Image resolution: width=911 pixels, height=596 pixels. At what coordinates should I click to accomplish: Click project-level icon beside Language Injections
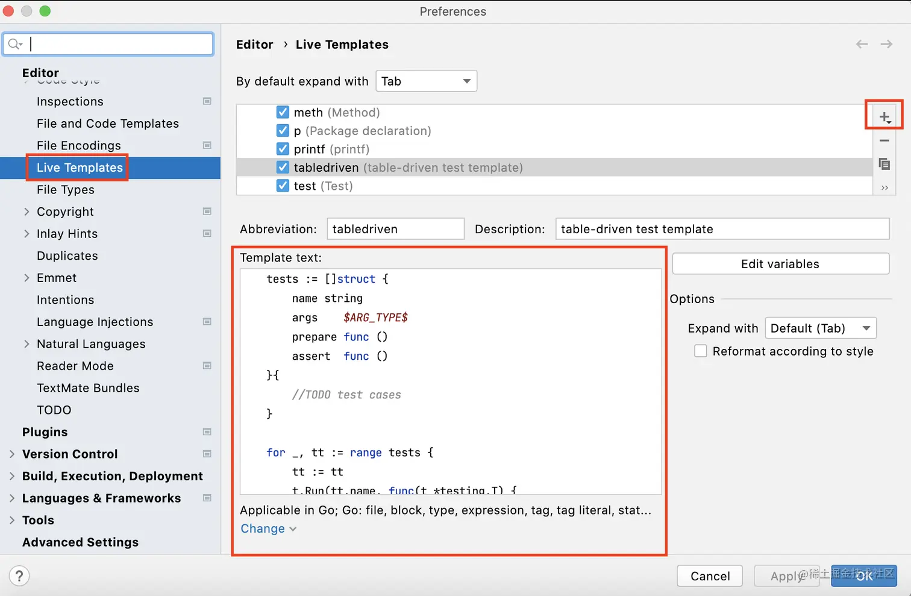[207, 322]
